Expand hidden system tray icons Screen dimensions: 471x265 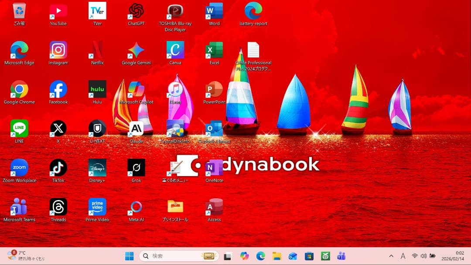click(391, 256)
